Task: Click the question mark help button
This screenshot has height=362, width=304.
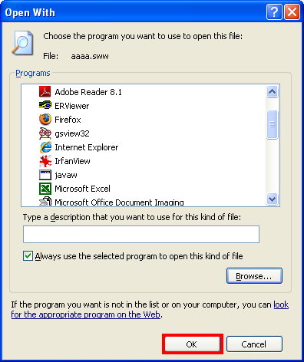Action: coord(274,12)
